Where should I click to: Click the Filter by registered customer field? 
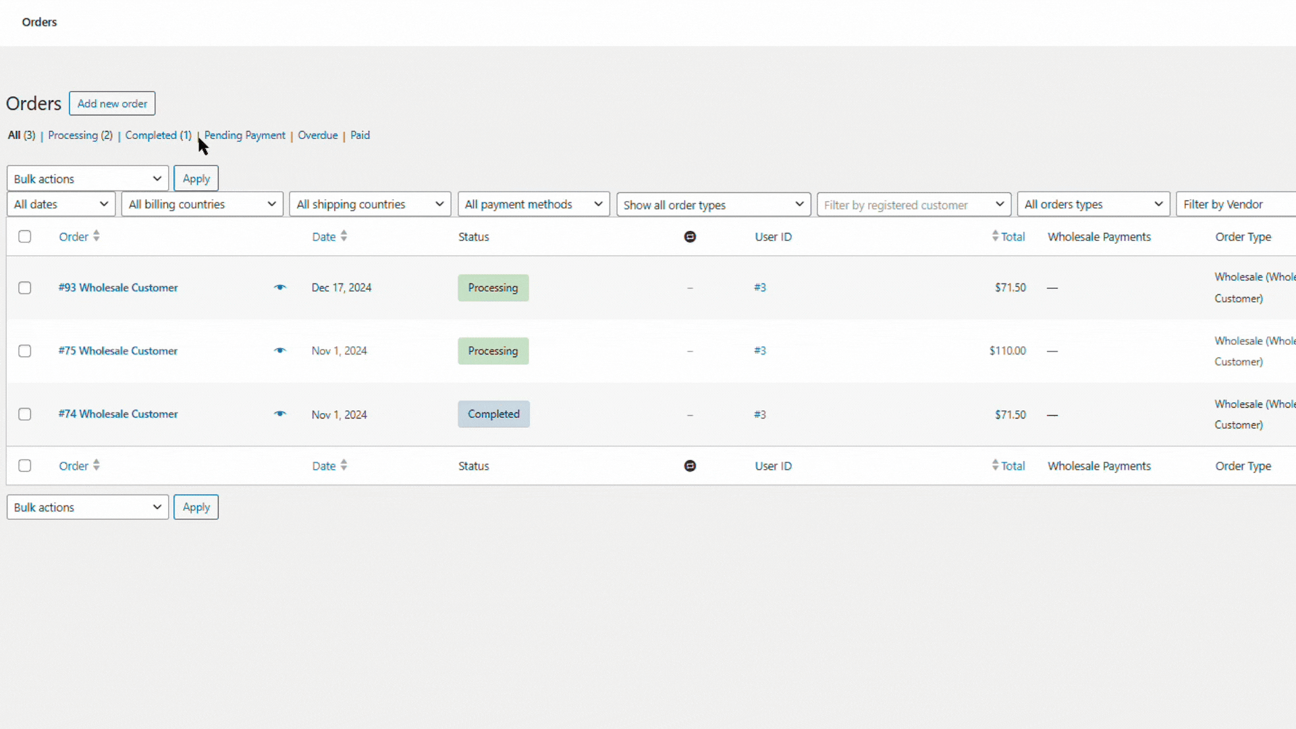pos(905,205)
